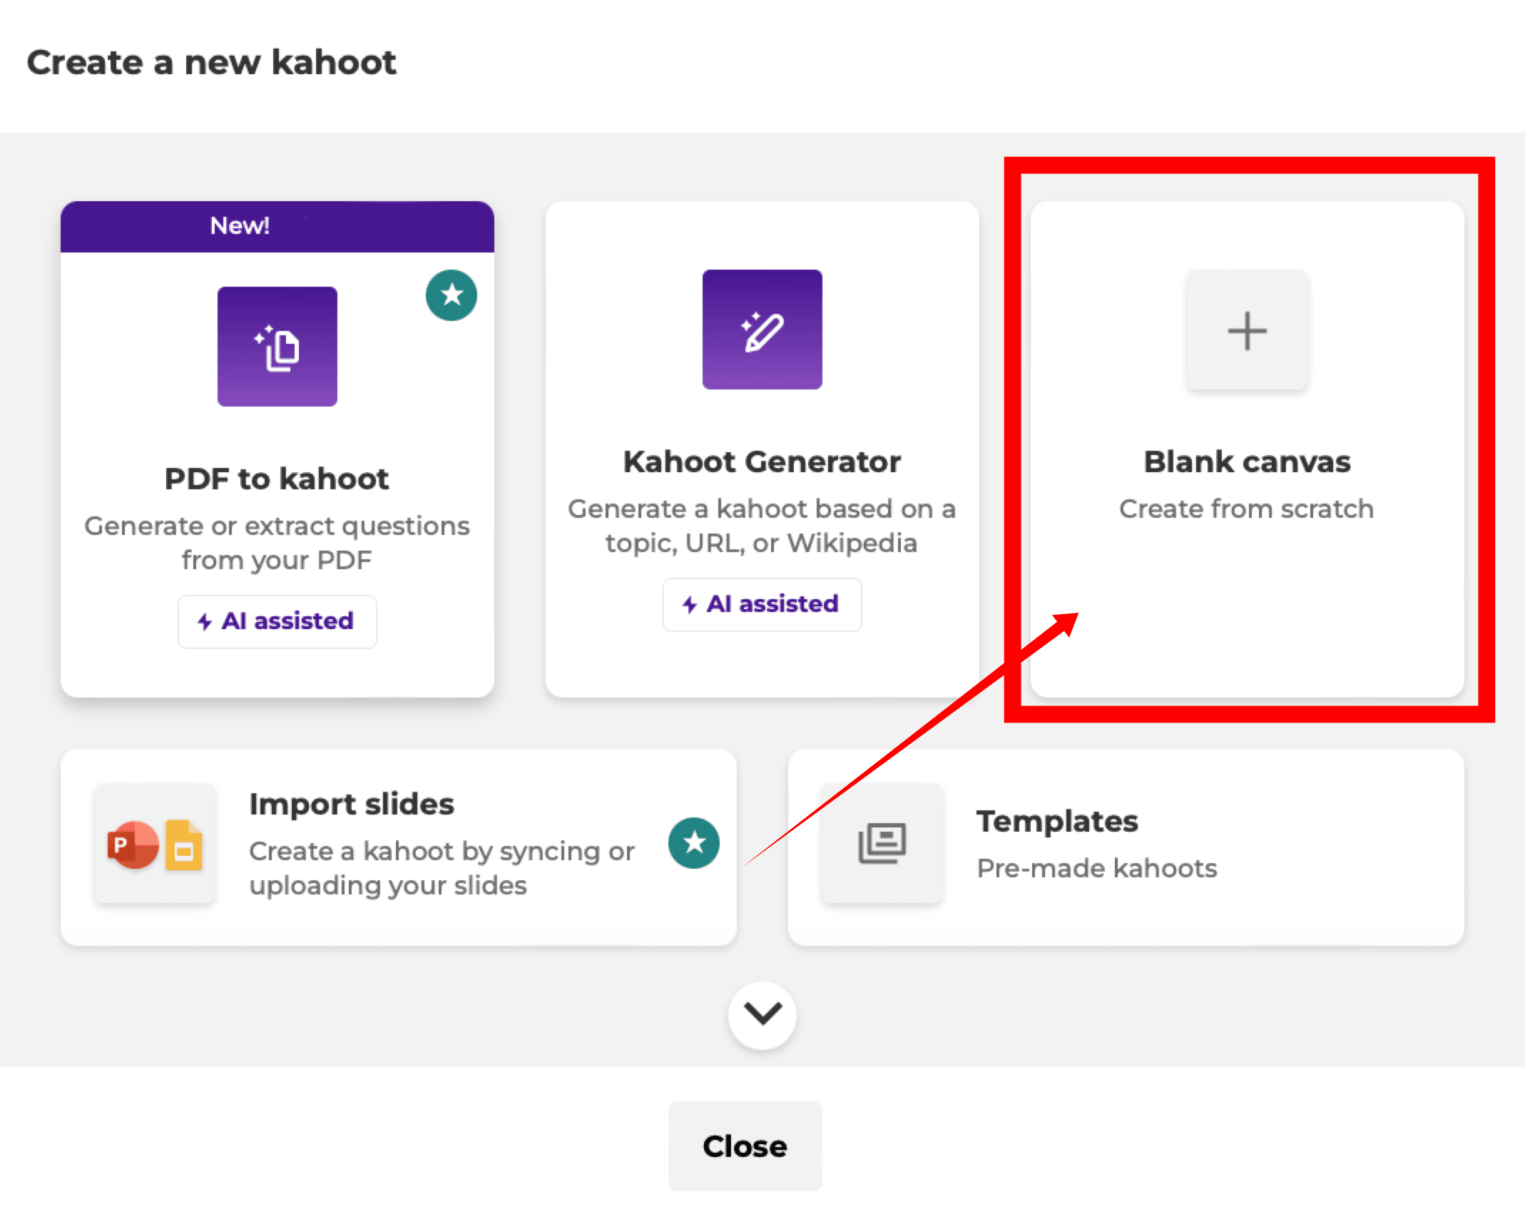Choose Blank canvas title text
Viewport: 1525px width, 1219px height.
point(1248,461)
